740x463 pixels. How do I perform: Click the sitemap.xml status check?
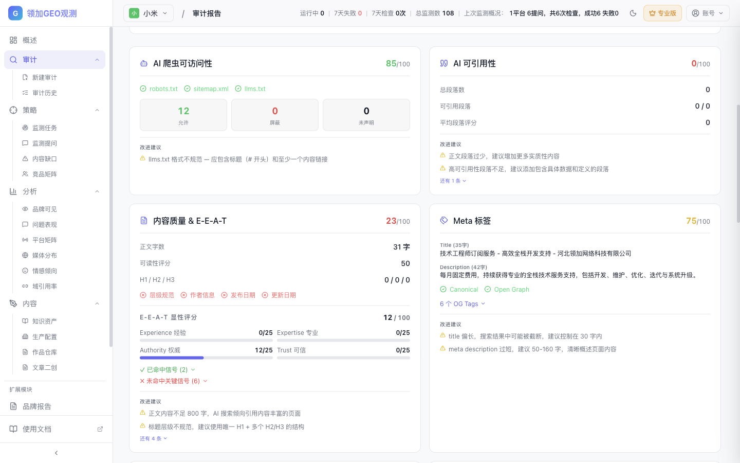(206, 88)
